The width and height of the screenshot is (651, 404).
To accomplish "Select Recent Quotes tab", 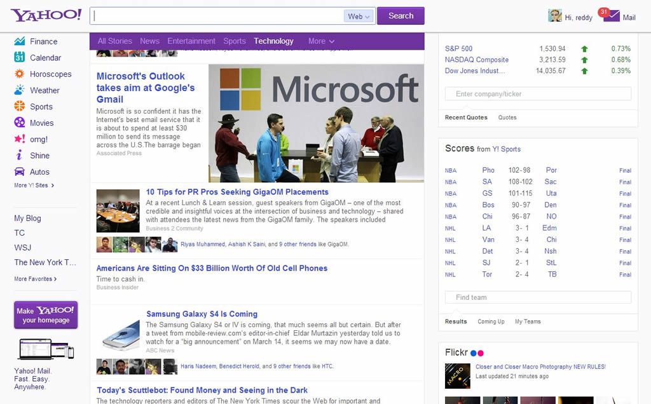I will (x=466, y=118).
